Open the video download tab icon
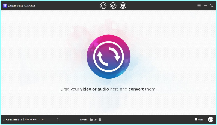 click(x=113, y=6)
